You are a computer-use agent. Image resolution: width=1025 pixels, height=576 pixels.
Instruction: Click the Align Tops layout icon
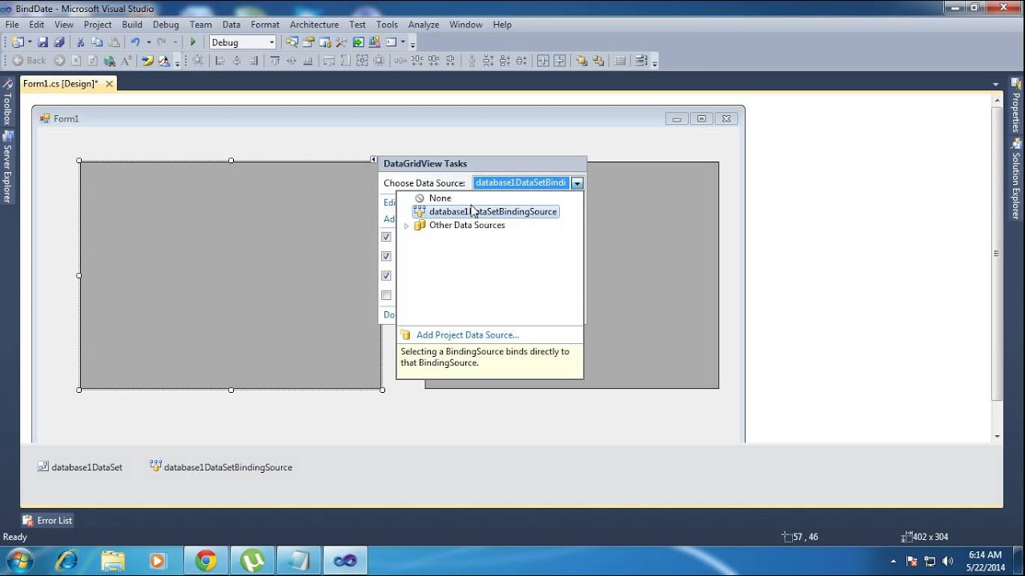click(275, 61)
